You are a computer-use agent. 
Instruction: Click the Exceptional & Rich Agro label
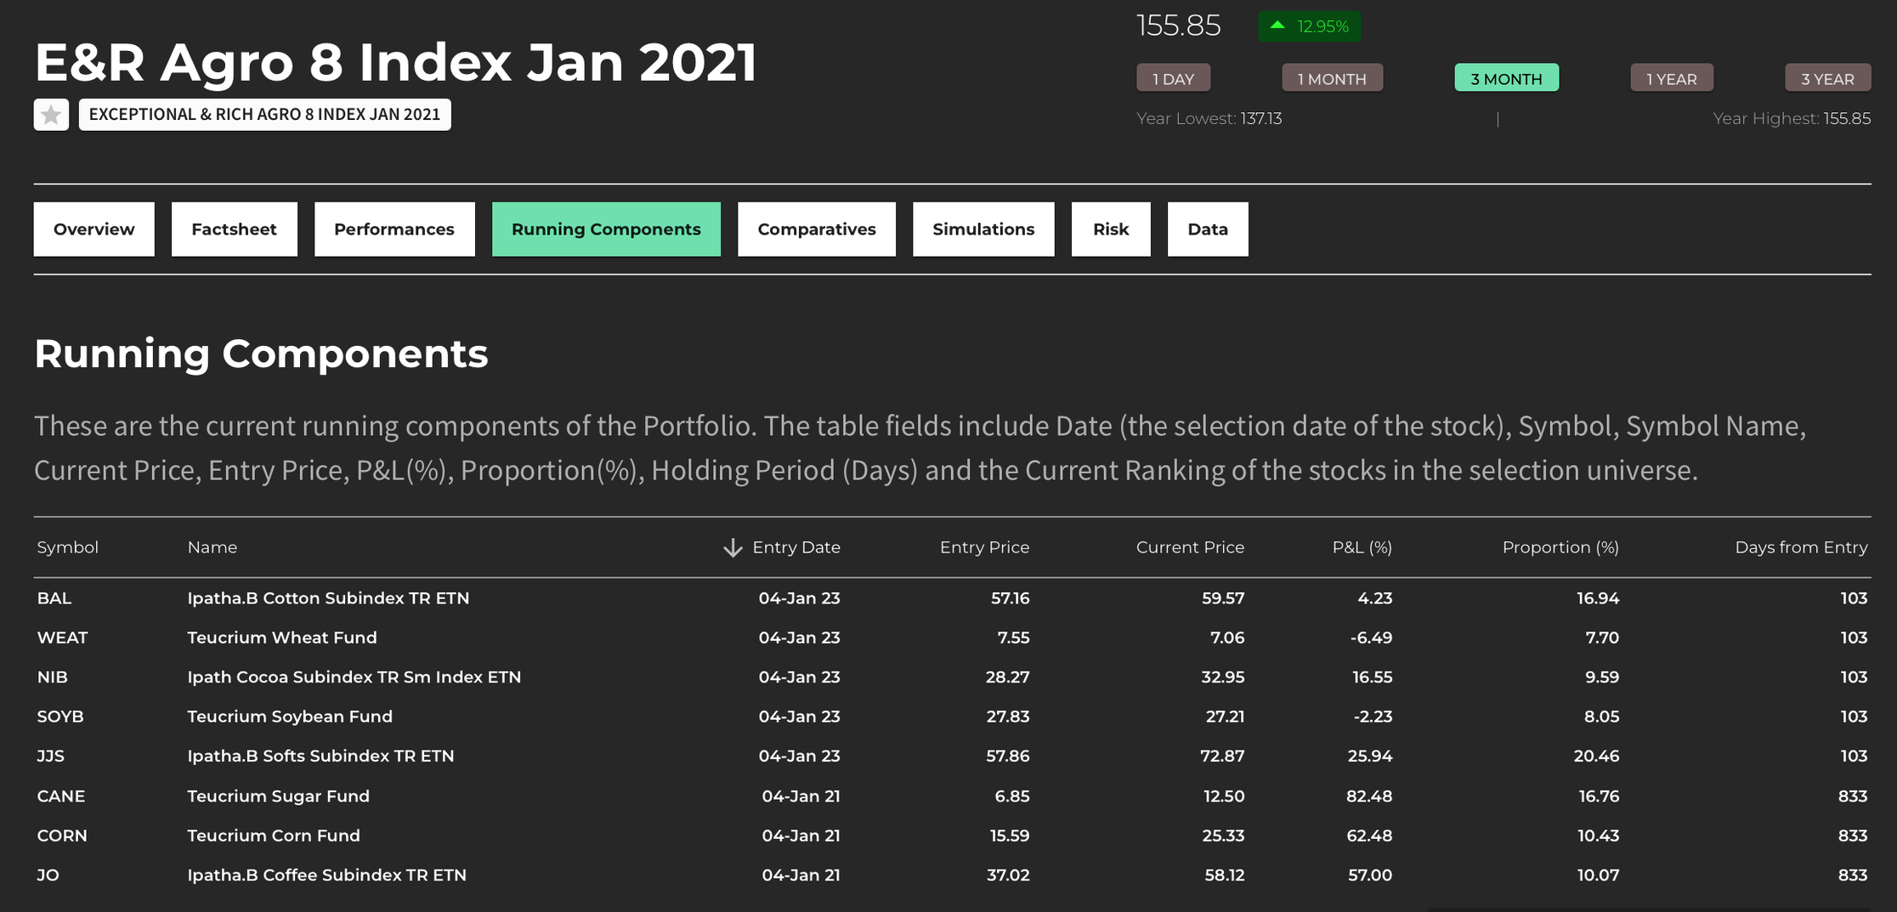(264, 115)
